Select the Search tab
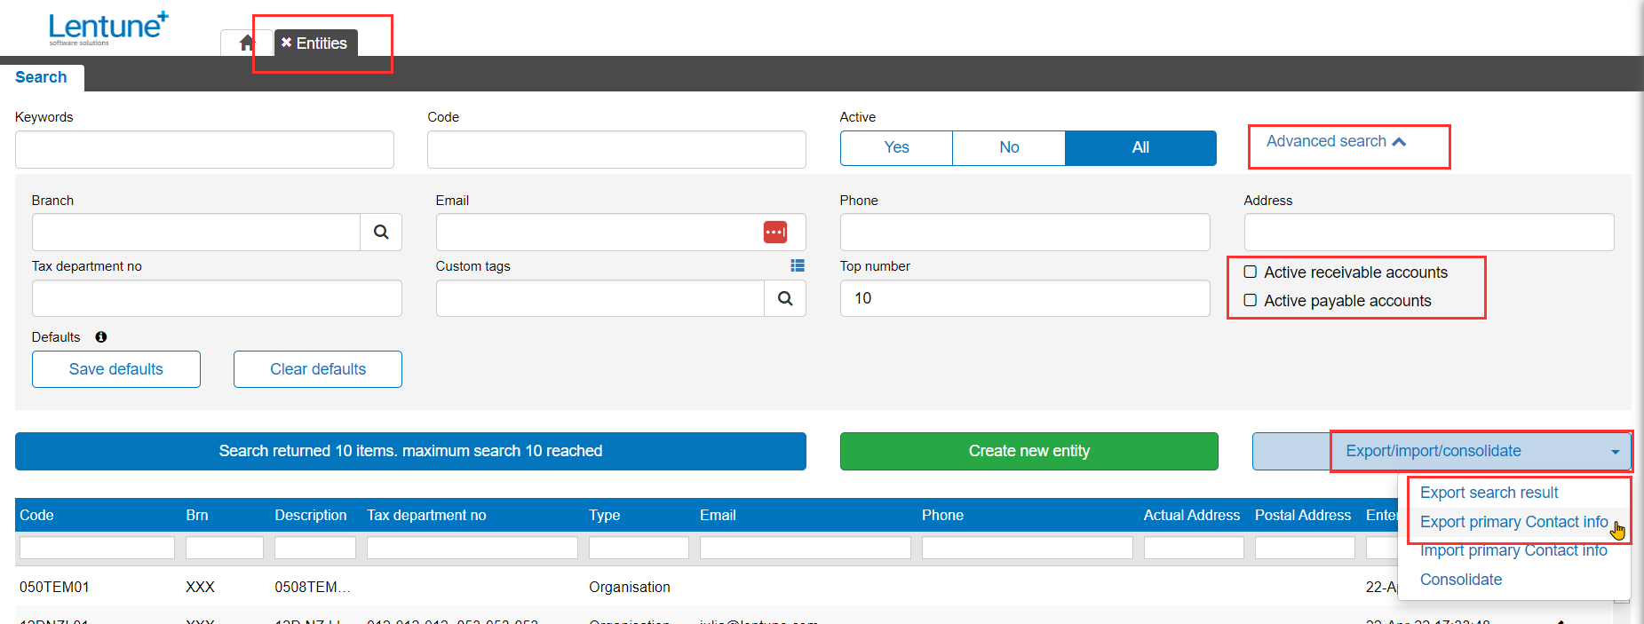The image size is (1644, 624). (x=41, y=77)
